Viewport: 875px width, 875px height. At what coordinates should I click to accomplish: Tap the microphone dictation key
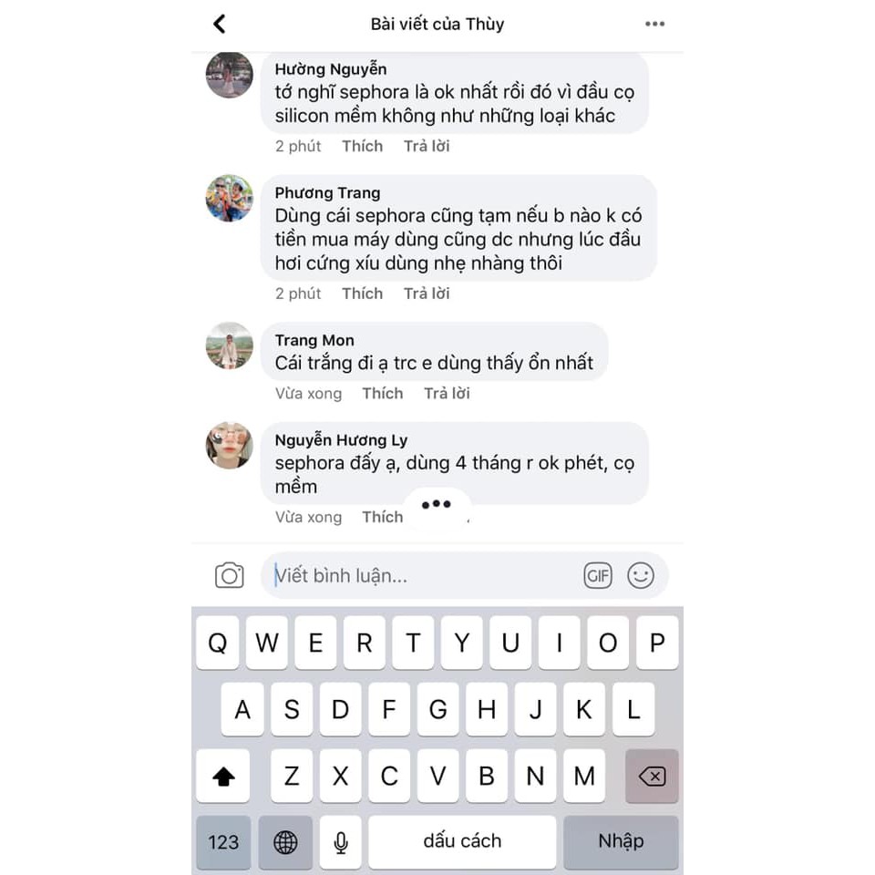(x=340, y=841)
